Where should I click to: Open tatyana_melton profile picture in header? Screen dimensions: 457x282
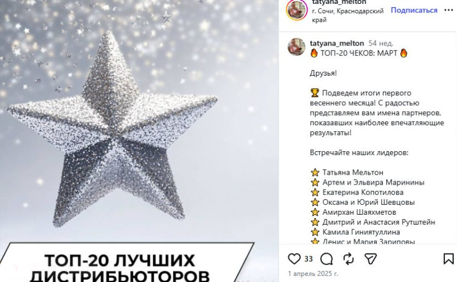(x=296, y=10)
